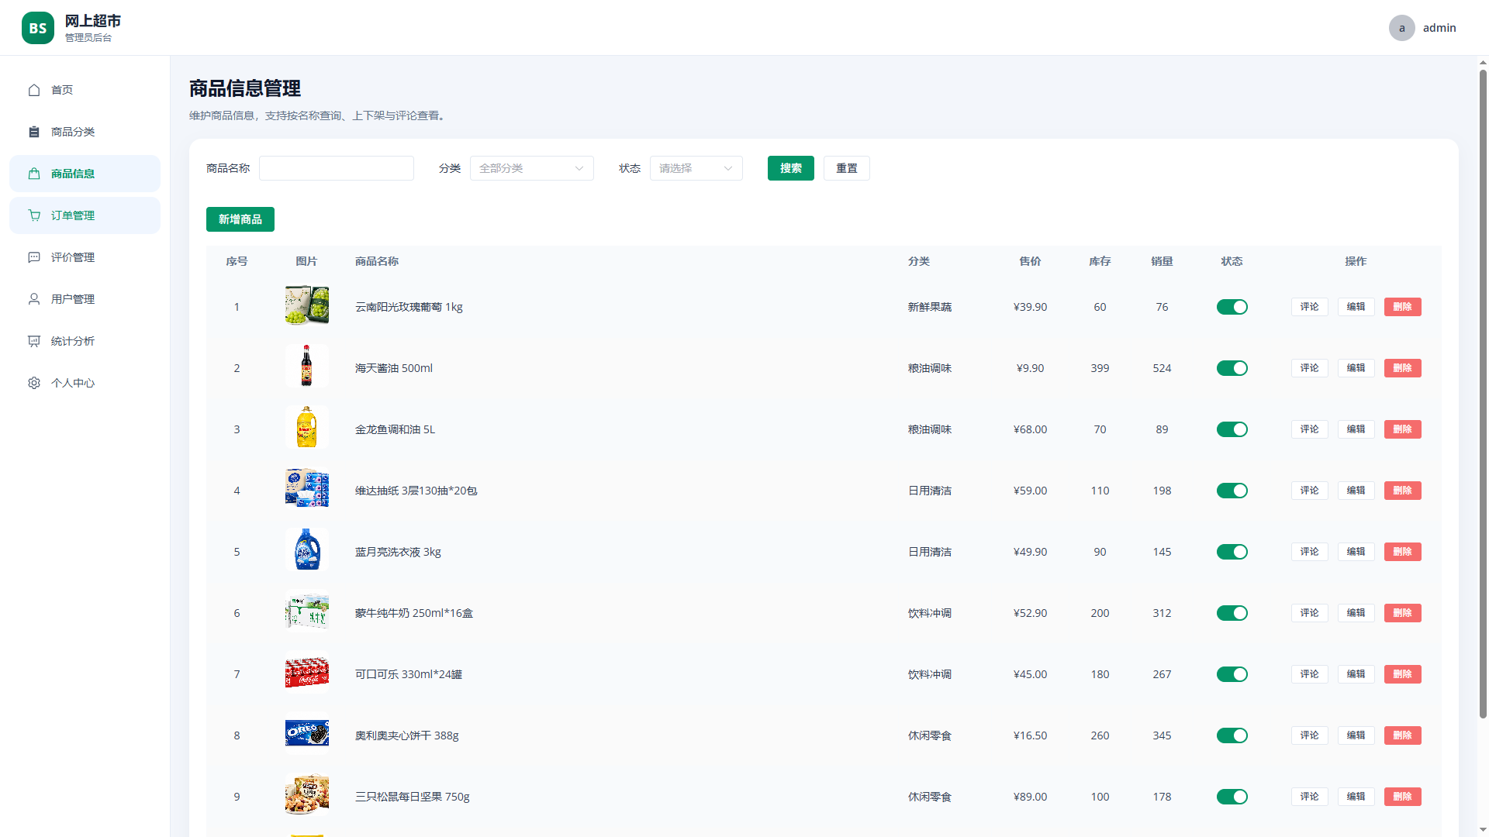Click the 新增商品 button
Image resolution: width=1489 pixels, height=837 pixels.
pos(240,219)
